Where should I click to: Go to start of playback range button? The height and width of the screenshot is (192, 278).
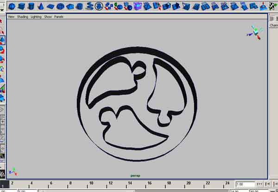[259, 184]
